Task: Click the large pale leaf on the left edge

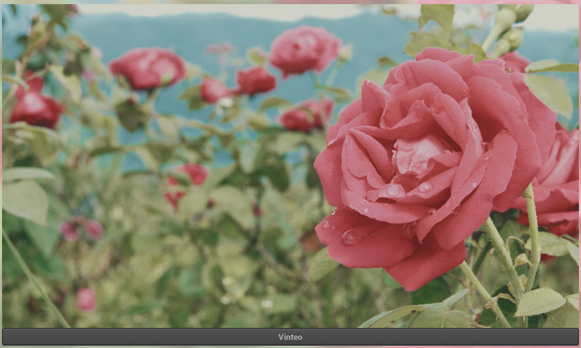Action: [25, 201]
